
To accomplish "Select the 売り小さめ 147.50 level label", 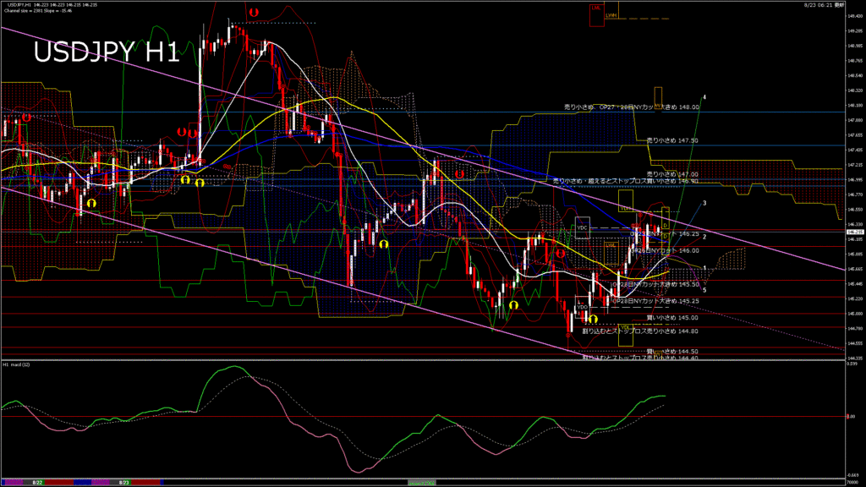I will (x=672, y=140).
